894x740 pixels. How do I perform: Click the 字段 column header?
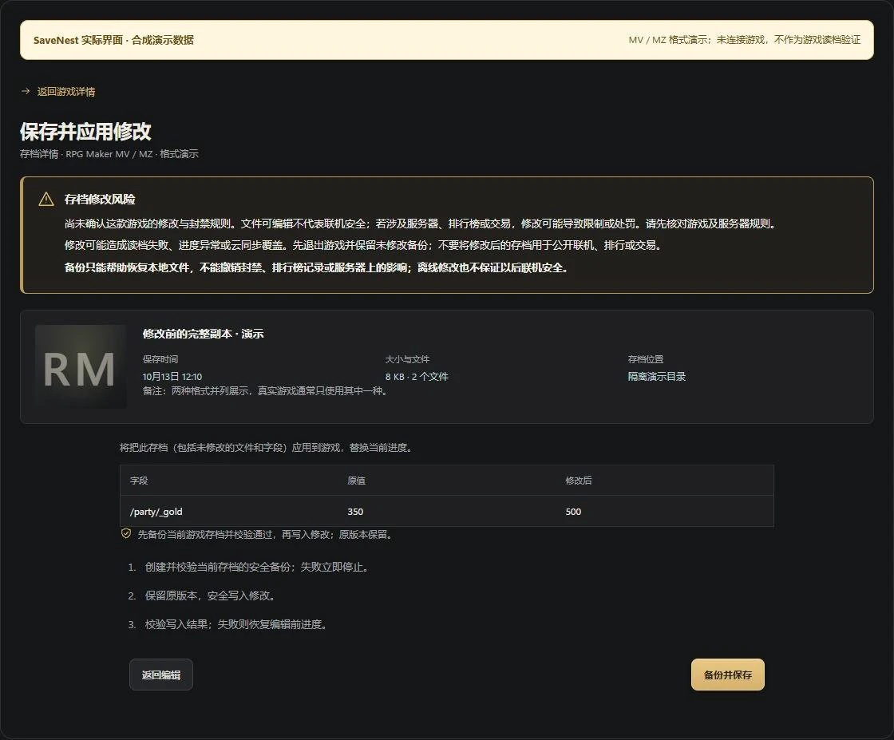139,481
